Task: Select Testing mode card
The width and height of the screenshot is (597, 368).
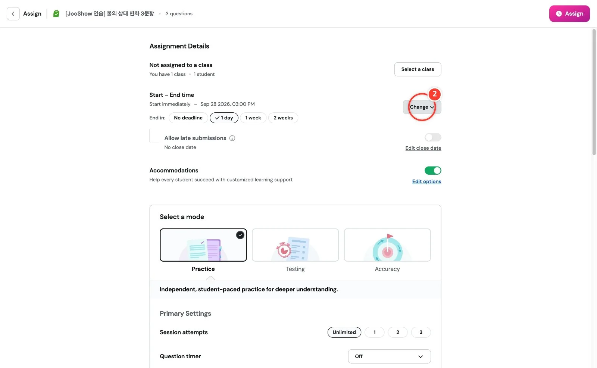Action: click(295, 245)
